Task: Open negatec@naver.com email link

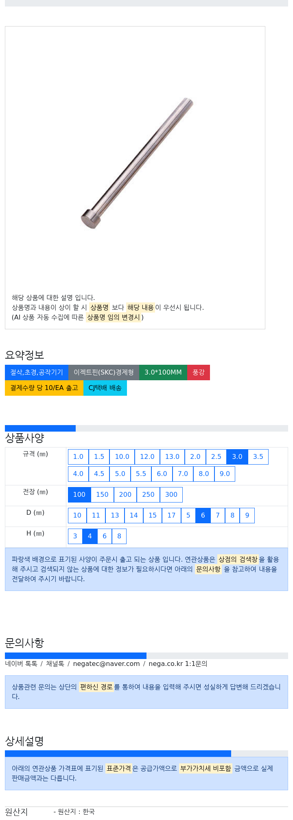Action: [x=106, y=664]
